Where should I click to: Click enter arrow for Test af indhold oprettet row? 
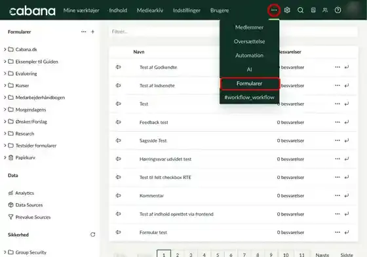[347, 214]
